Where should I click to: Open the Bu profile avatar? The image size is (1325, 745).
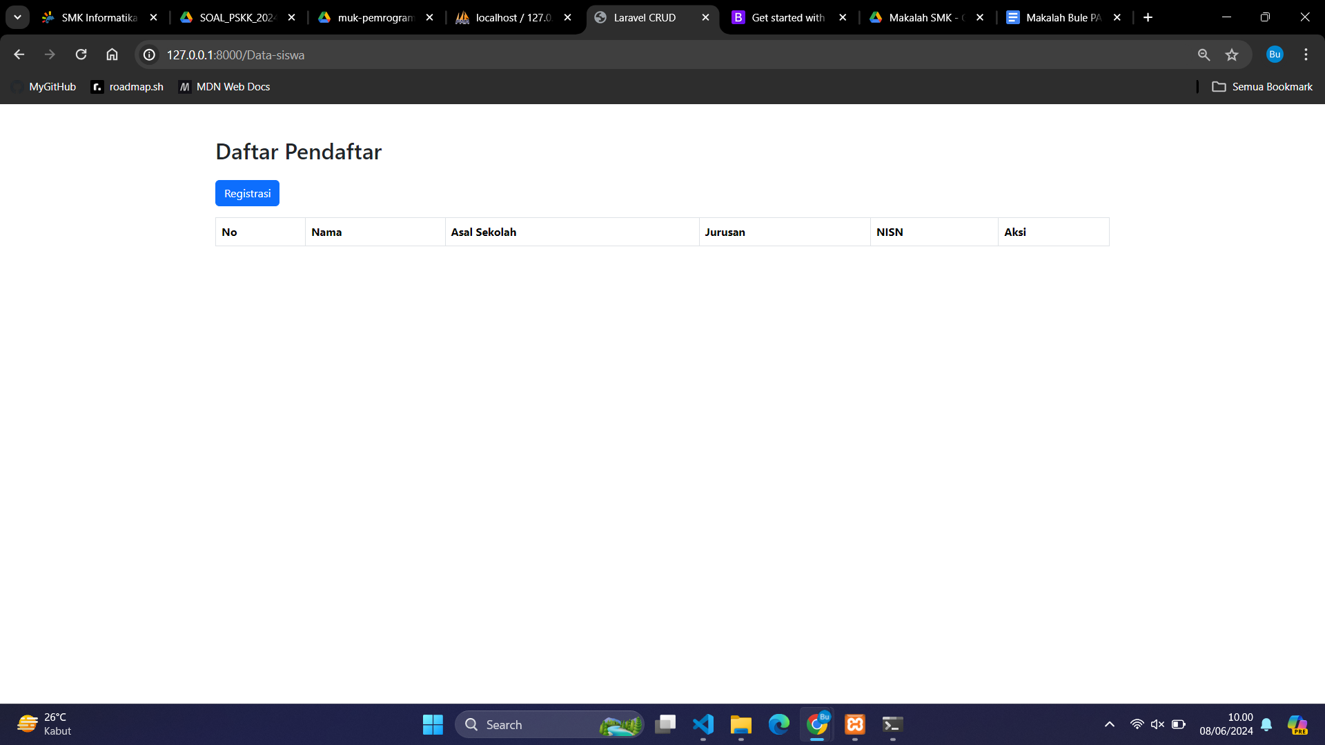[x=1274, y=54]
